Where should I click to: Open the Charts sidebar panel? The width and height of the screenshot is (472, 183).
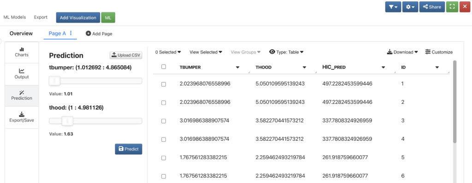click(22, 52)
